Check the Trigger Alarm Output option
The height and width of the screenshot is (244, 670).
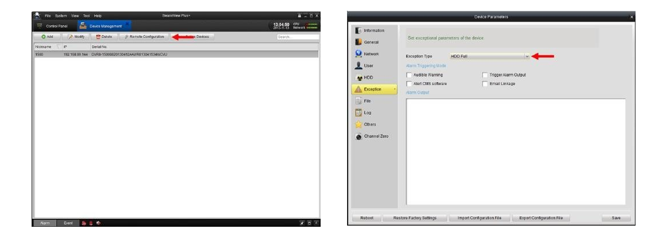485,75
